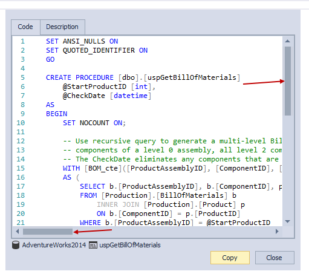Image resolution: width=309 pixels, height=277 pixels.
Task: Click line number 10 in gutter
Action: point(21,123)
